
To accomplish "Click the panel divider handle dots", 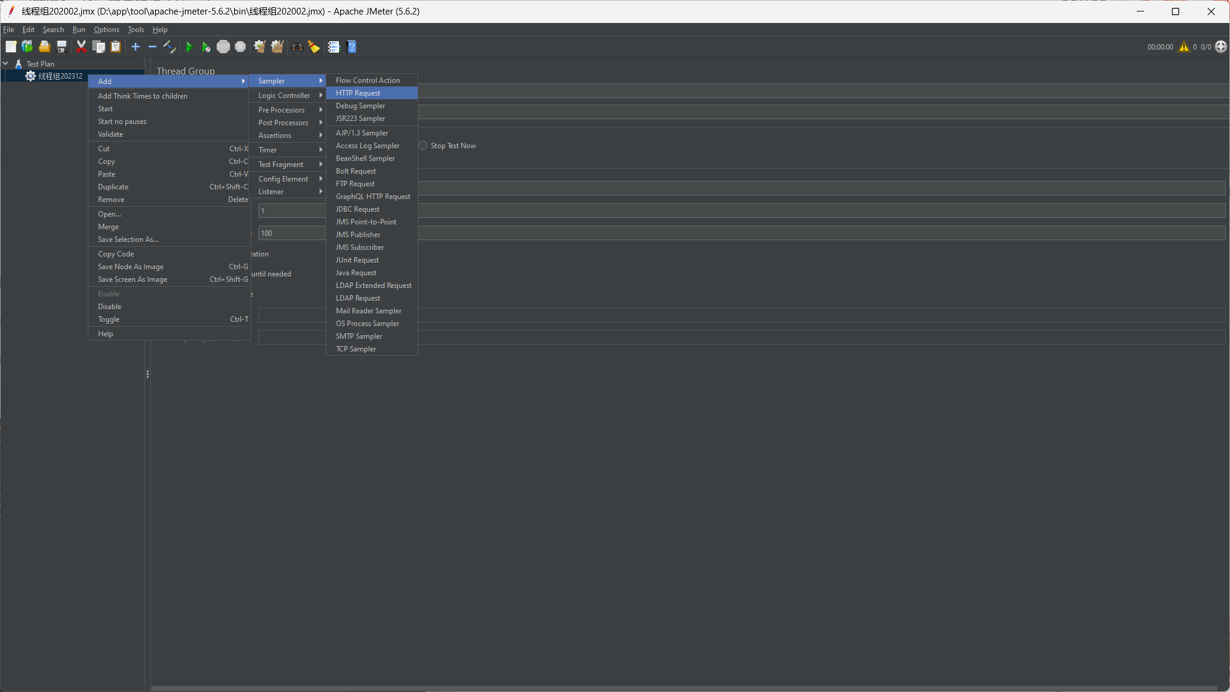I will 148,374.
